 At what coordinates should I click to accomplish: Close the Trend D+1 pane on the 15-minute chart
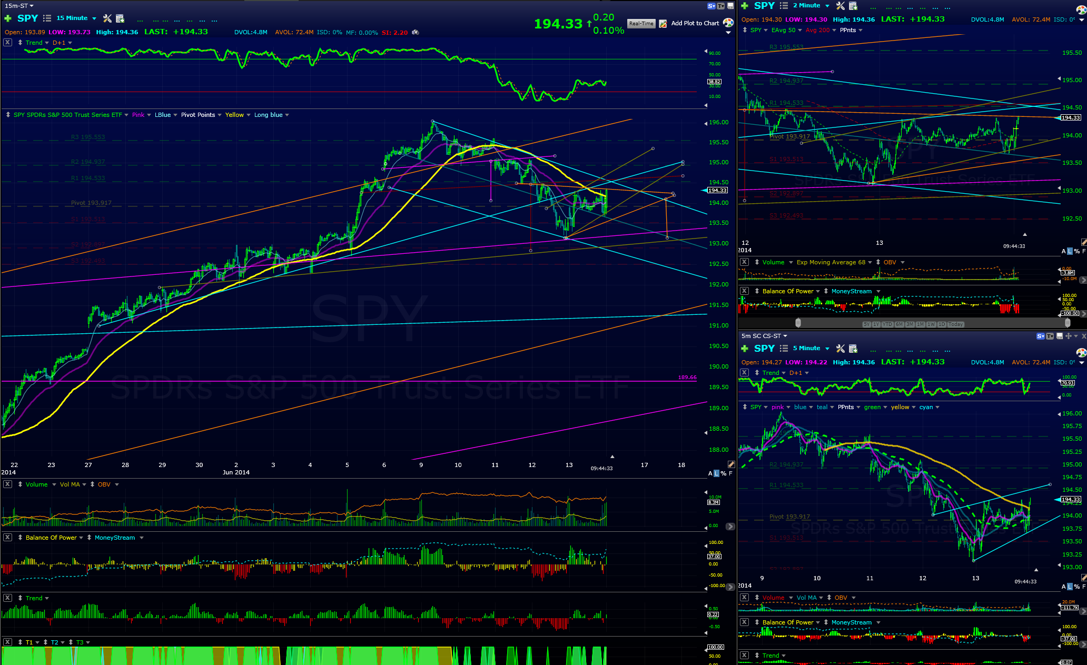tap(7, 42)
